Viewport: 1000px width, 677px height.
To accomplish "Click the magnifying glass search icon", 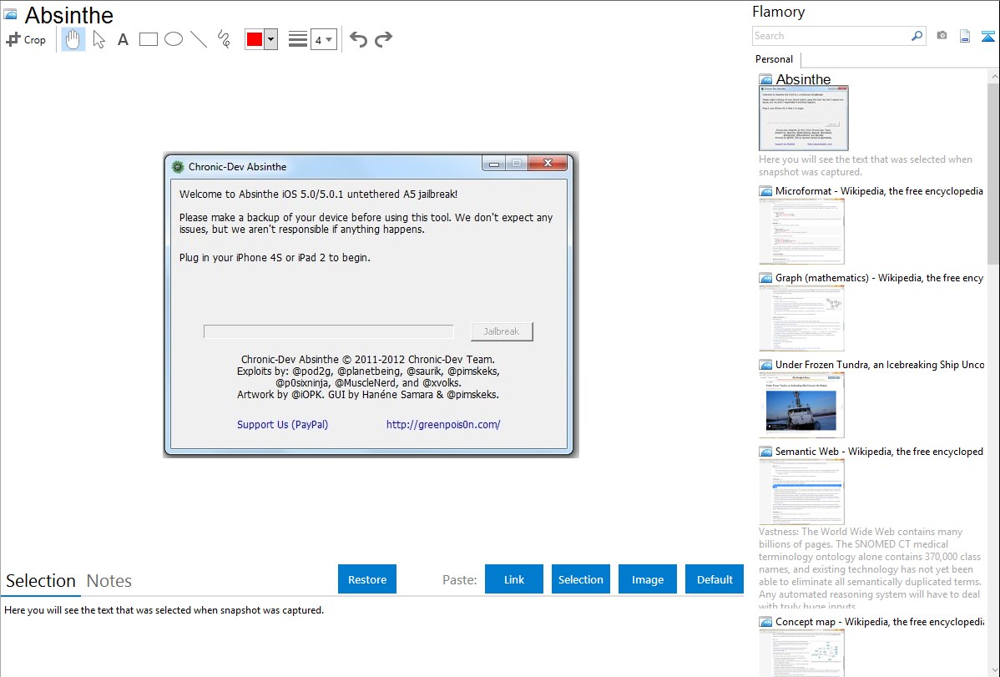I will point(917,36).
